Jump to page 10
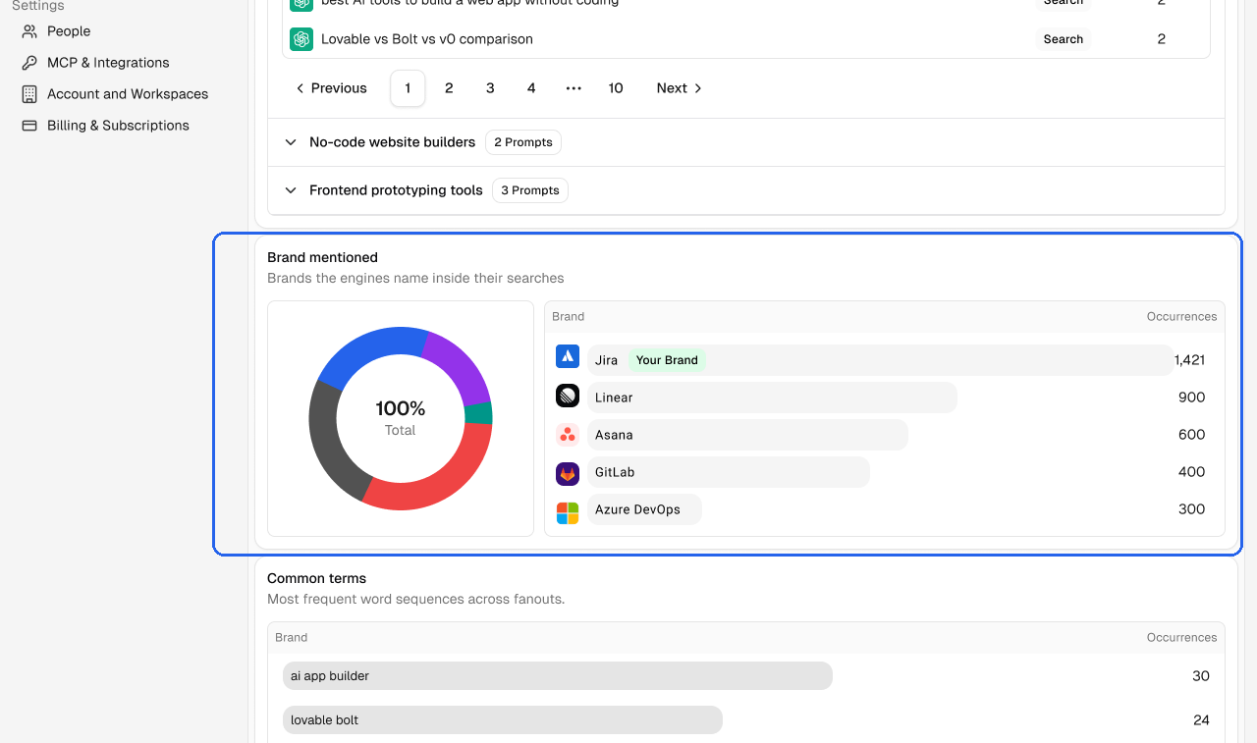The width and height of the screenshot is (1257, 743). tap(616, 88)
